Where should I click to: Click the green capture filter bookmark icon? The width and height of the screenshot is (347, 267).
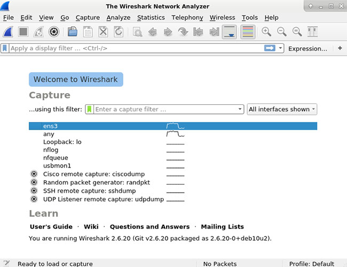coord(89,109)
